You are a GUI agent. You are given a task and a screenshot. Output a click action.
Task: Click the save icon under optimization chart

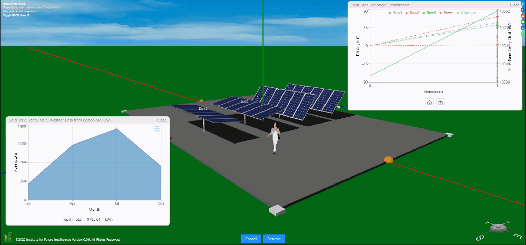click(441, 103)
